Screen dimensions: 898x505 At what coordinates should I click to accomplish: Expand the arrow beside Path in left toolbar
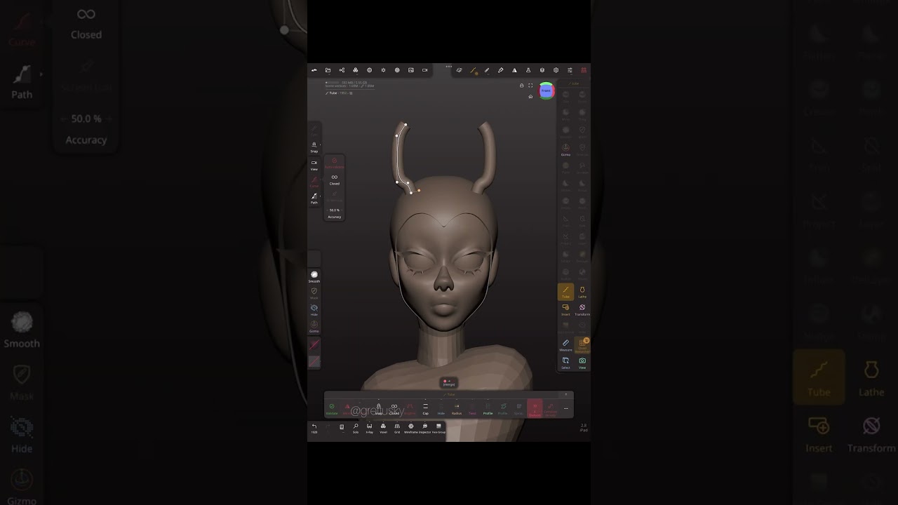click(320, 196)
